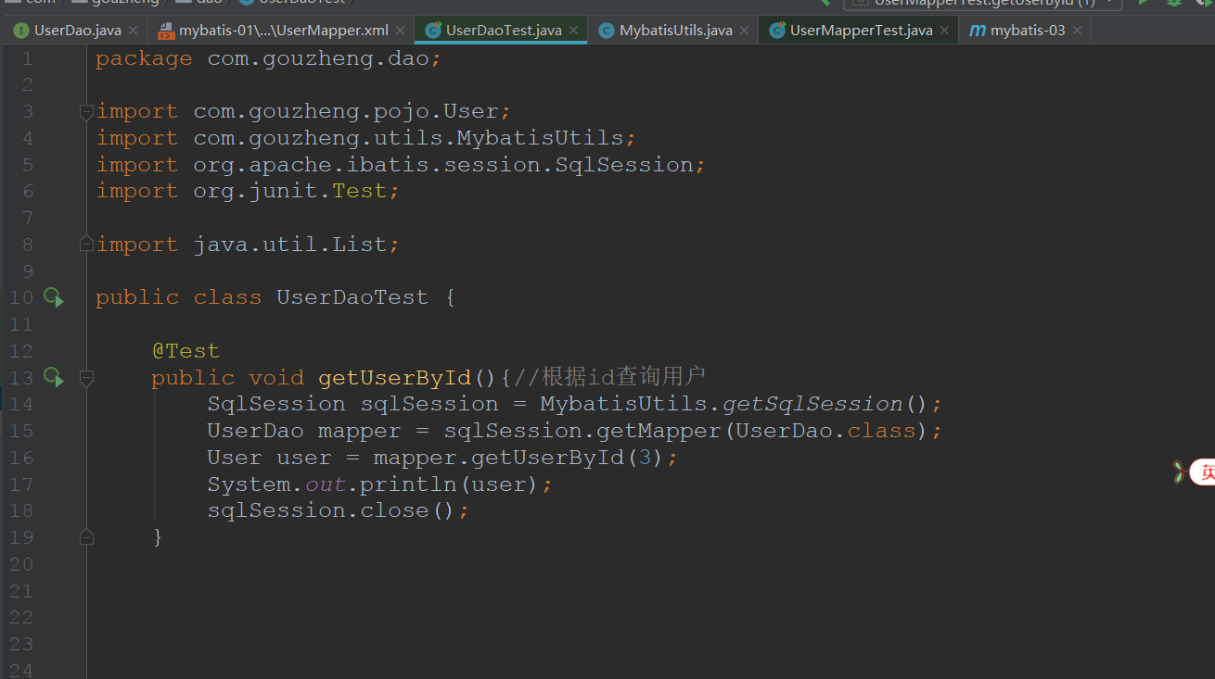The image size is (1215, 679).
Task: Close the mybatis-03 tab
Action: tap(1077, 31)
